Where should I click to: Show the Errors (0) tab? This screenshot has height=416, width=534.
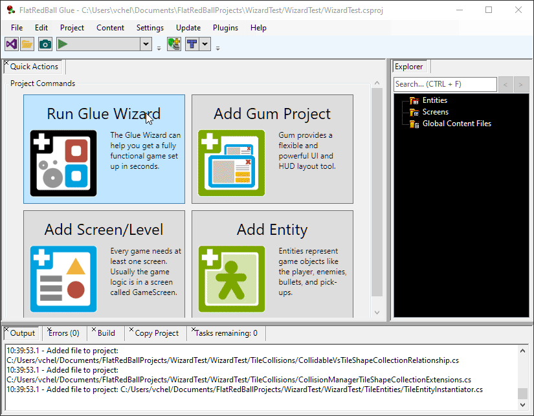tap(64, 333)
